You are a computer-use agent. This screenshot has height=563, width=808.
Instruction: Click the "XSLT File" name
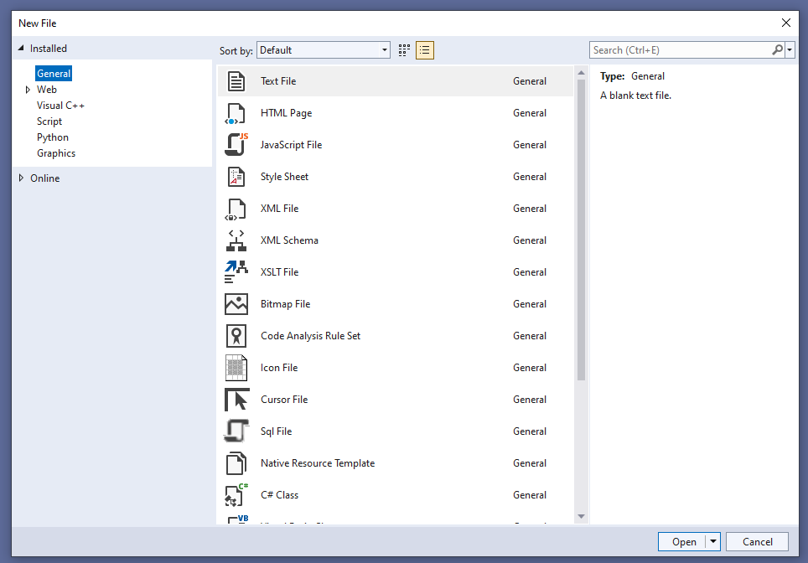click(x=279, y=272)
